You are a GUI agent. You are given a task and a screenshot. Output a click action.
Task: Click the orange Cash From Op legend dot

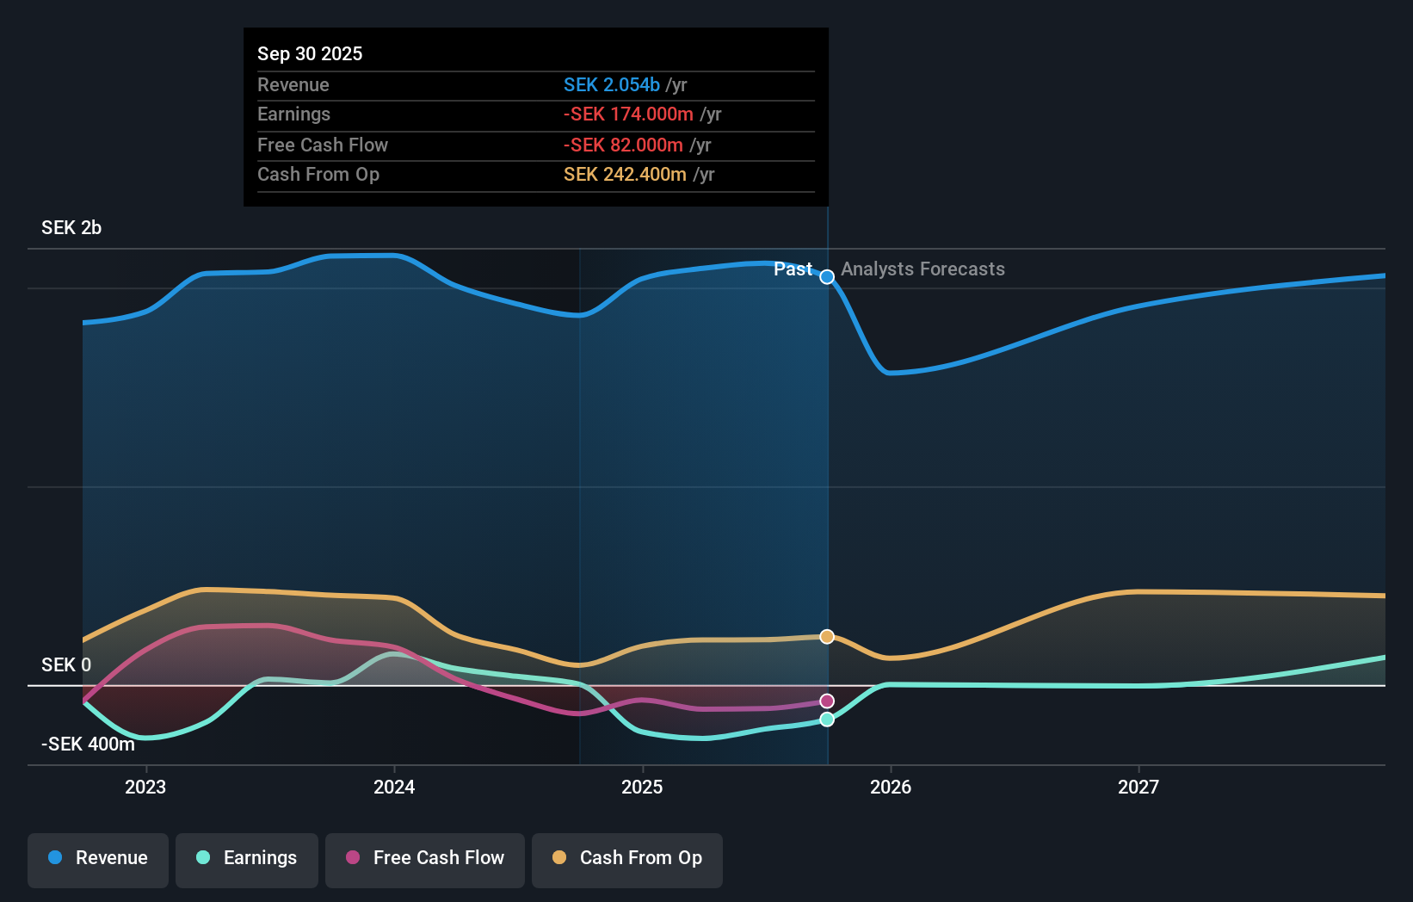[x=560, y=858]
